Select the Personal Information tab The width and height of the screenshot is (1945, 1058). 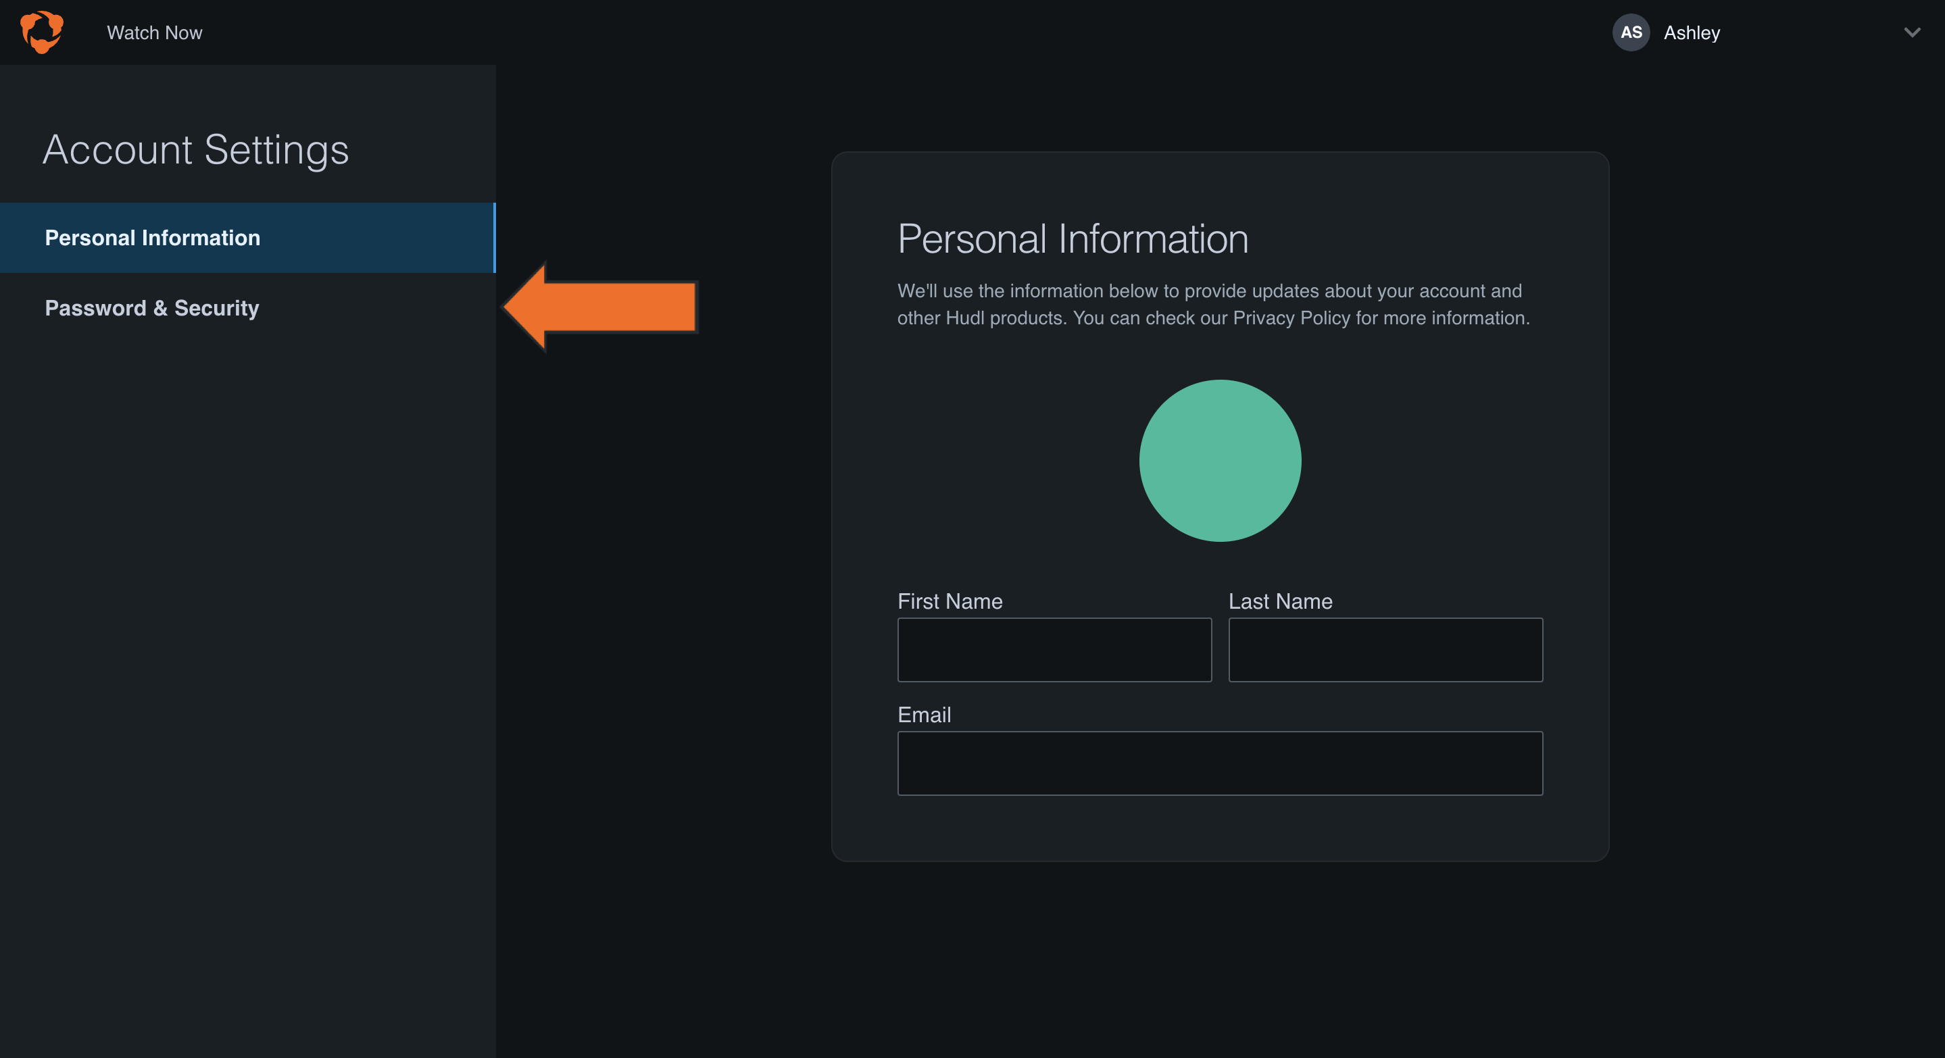click(152, 237)
